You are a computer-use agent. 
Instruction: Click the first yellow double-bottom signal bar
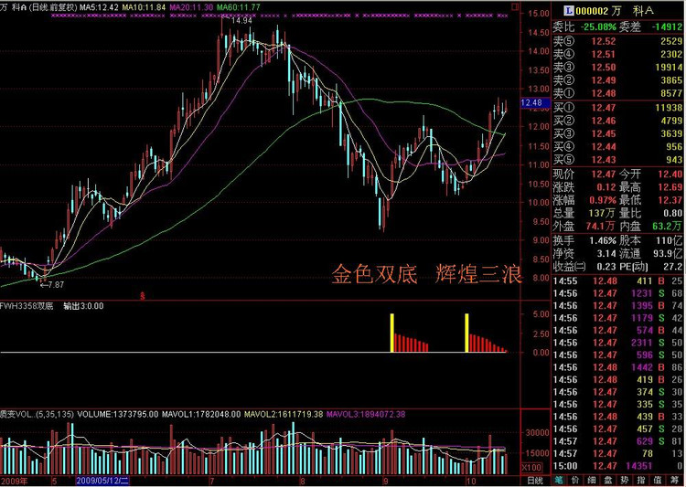coord(392,333)
